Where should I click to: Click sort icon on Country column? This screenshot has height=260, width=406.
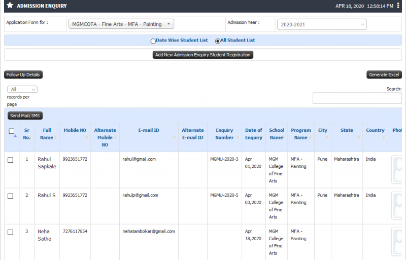[x=384, y=137]
